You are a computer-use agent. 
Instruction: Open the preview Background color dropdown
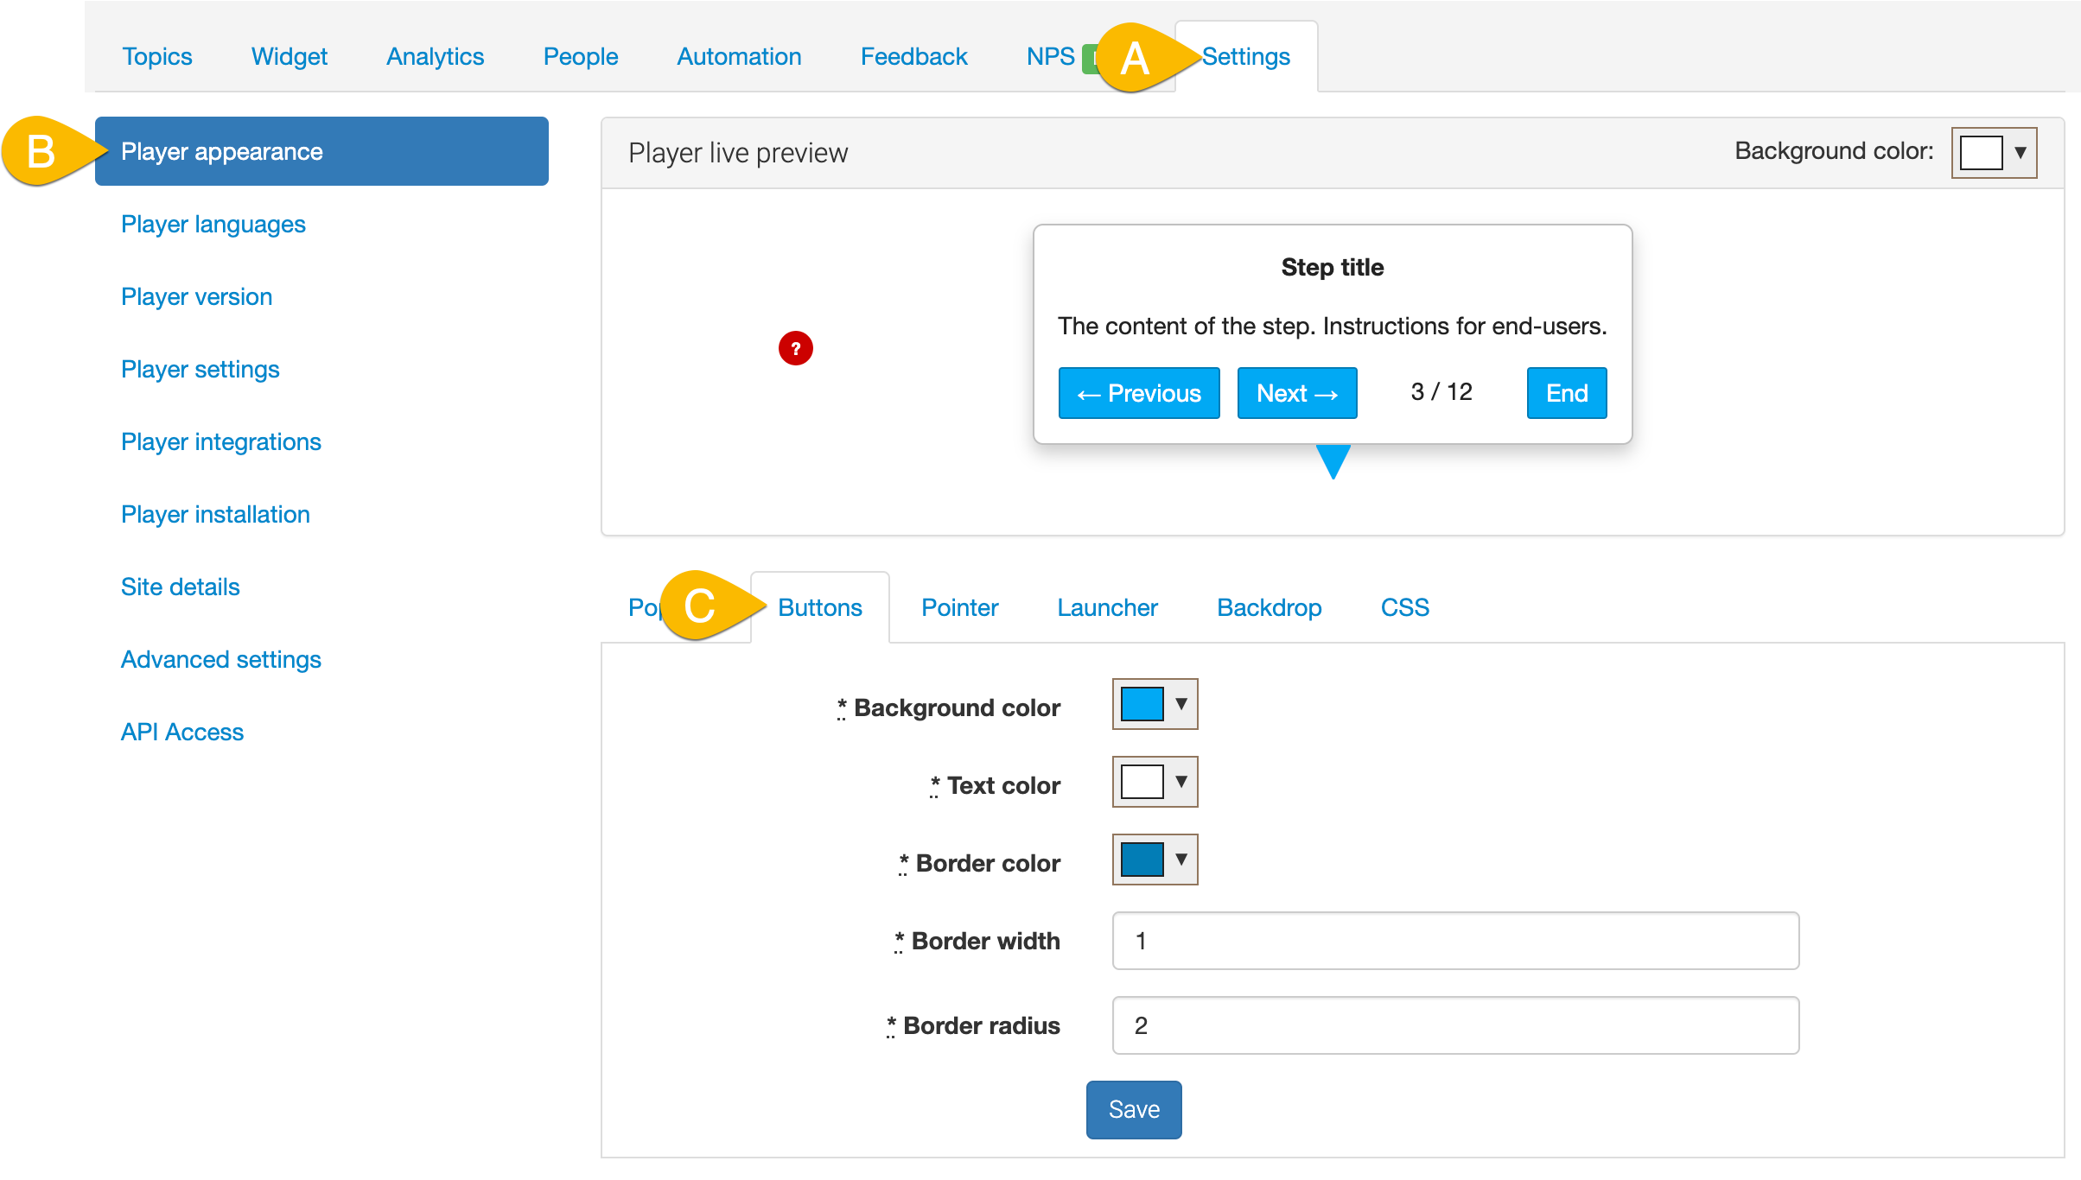click(1995, 153)
